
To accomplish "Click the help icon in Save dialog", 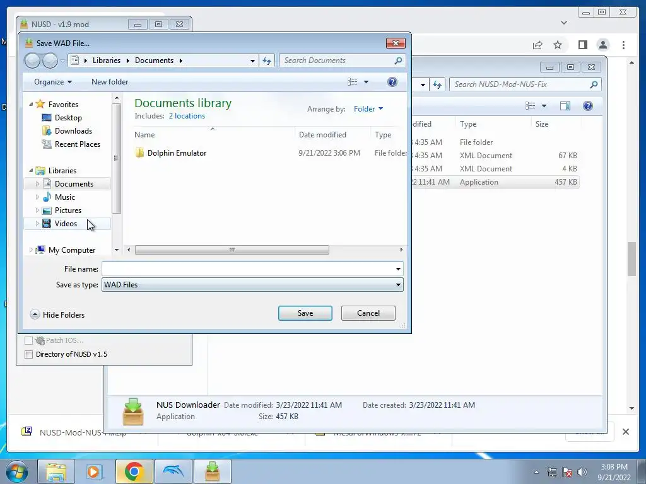I will tap(392, 82).
